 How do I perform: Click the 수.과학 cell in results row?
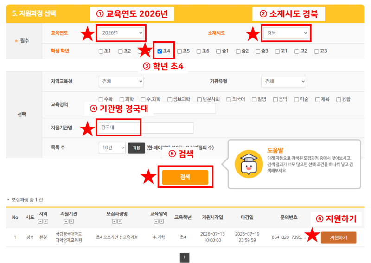pyautogui.click(x=159, y=237)
